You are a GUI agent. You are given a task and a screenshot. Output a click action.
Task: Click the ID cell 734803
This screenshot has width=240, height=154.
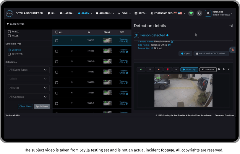tap(91, 82)
